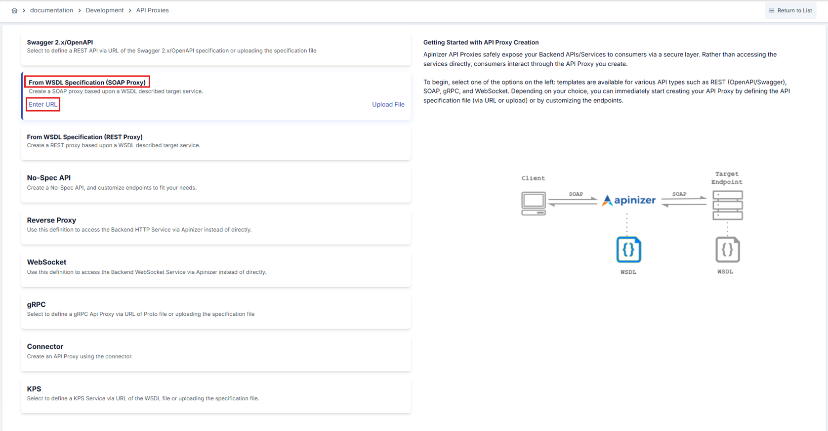Select the gRPC option card

pyautogui.click(x=216, y=310)
